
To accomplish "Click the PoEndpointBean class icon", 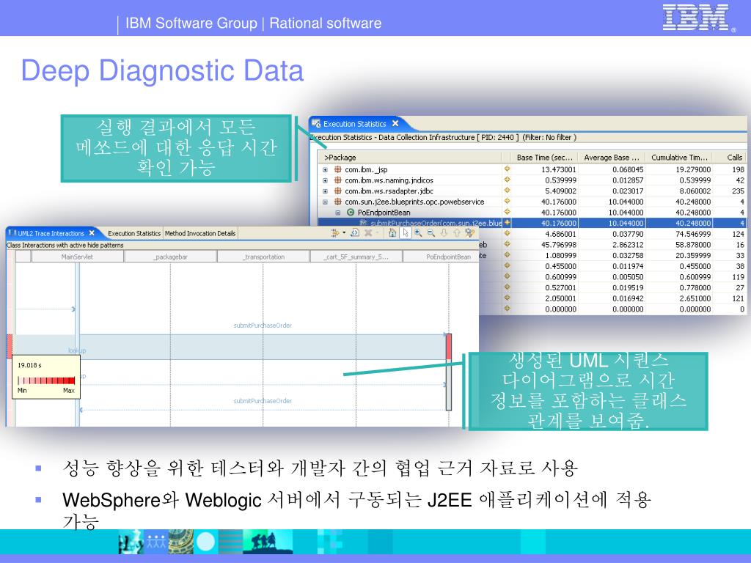I will click(350, 213).
